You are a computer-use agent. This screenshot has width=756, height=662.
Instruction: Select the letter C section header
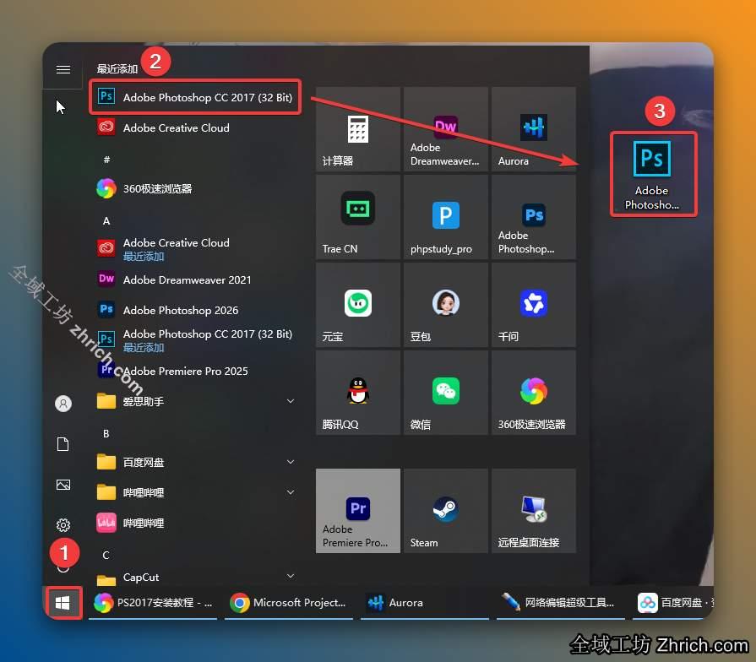106,555
